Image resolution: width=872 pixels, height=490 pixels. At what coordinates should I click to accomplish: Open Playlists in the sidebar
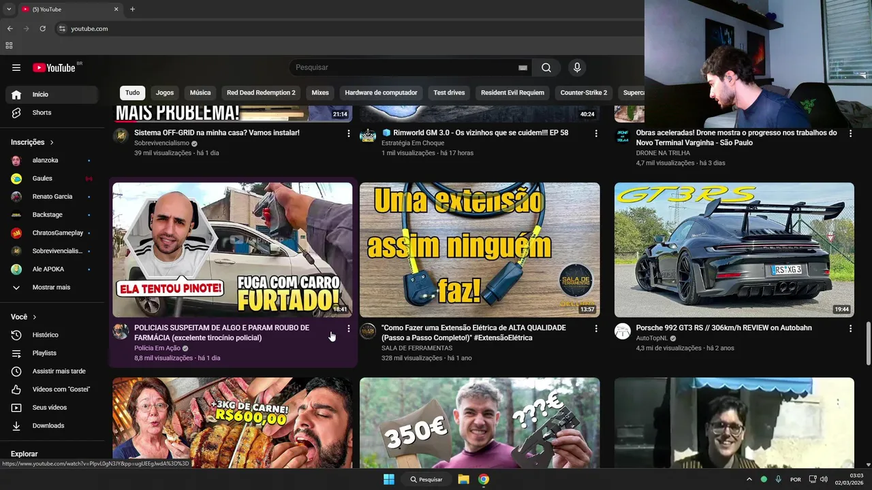(x=52, y=353)
